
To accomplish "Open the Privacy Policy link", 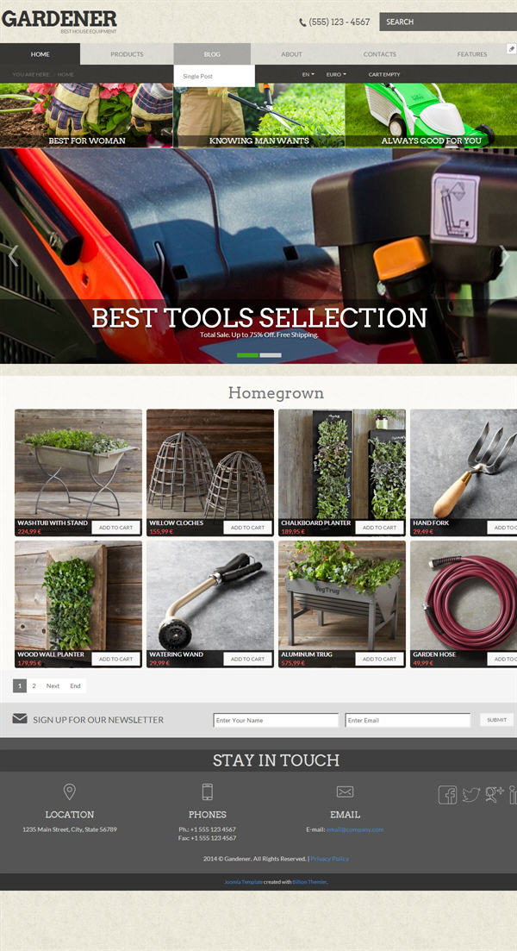I will (330, 859).
